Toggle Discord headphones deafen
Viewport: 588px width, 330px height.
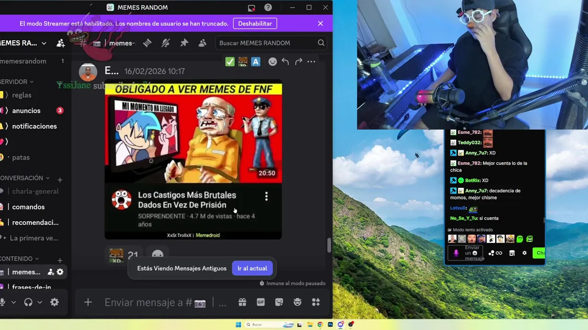(28, 302)
